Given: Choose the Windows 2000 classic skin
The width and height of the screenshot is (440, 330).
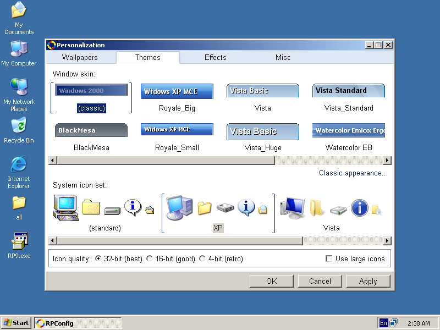Looking at the screenshot, I should (91, 98).
